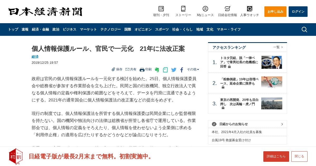
Task: Dismiss banner with 閉じる button
Action: tap(299, 157)
